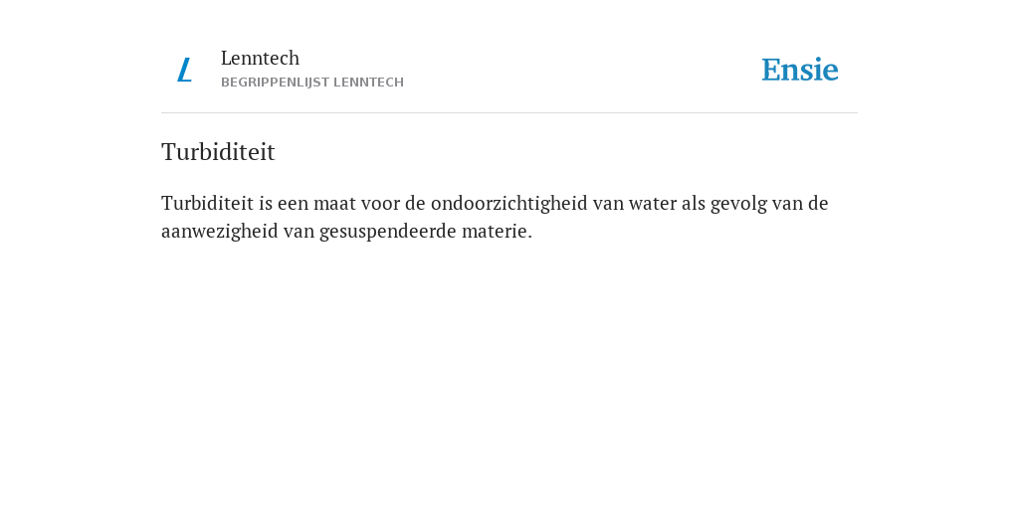The image size is (1019, 509).
Task: Click the word BEGRIPPENLIJST in grey subtitle
Action: pos(275,83)
